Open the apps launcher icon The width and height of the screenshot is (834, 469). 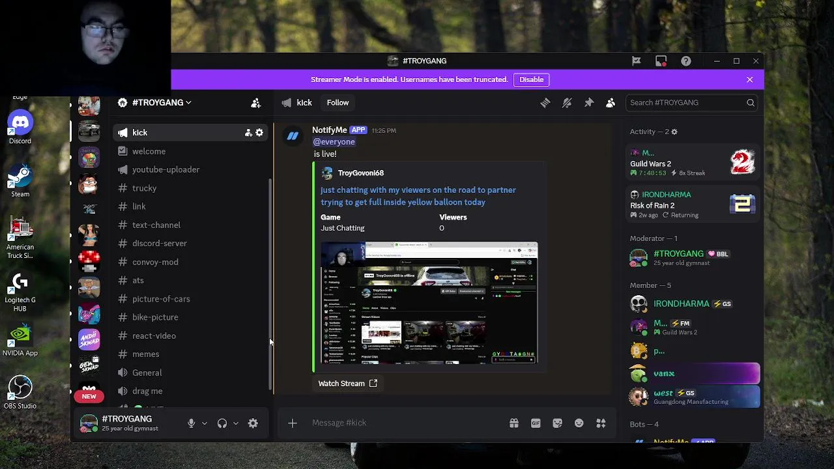point(601,423)
